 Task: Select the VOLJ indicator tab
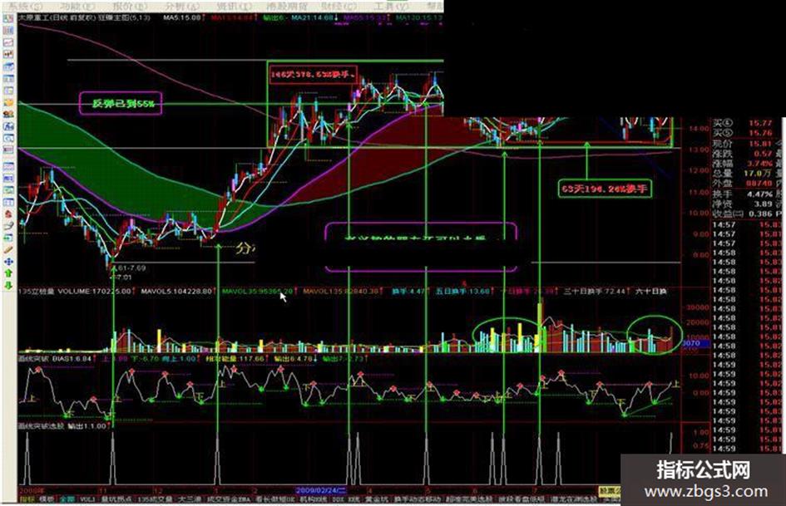coord(88,499)
